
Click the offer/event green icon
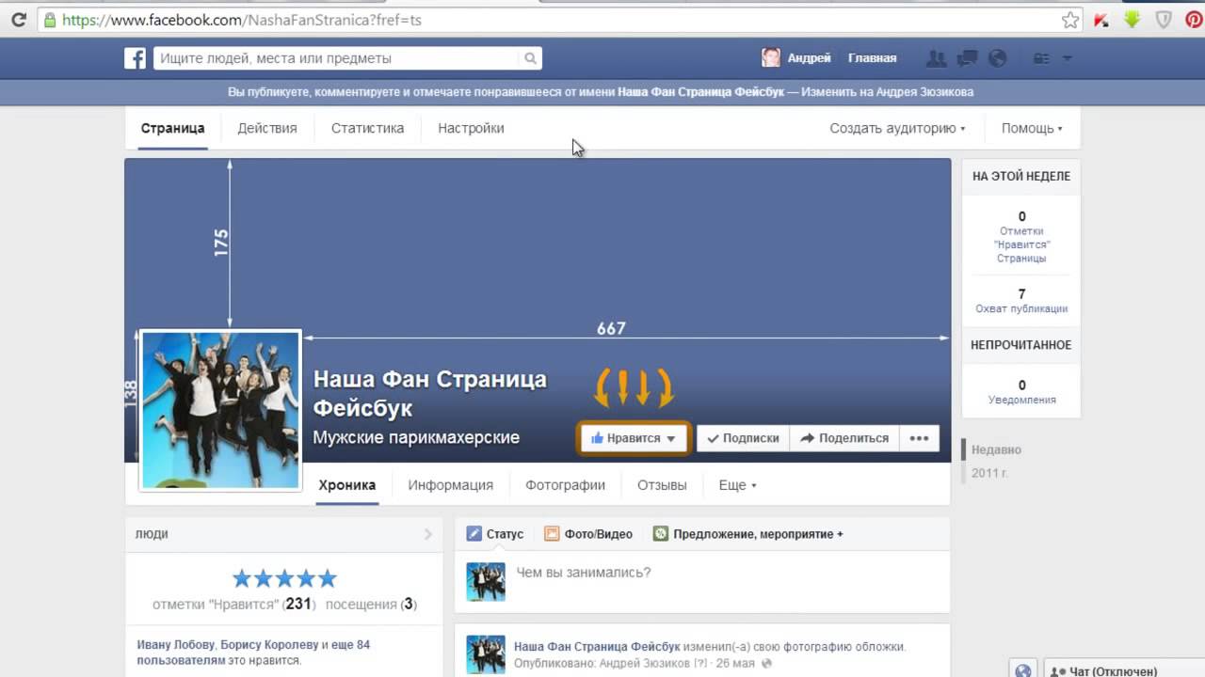(x=661, y=533)
